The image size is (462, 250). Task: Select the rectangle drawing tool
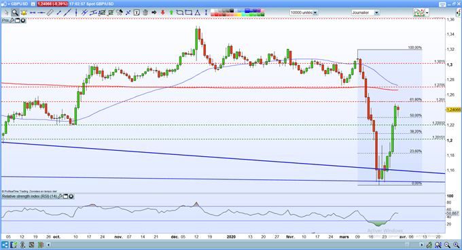(189, 13)
